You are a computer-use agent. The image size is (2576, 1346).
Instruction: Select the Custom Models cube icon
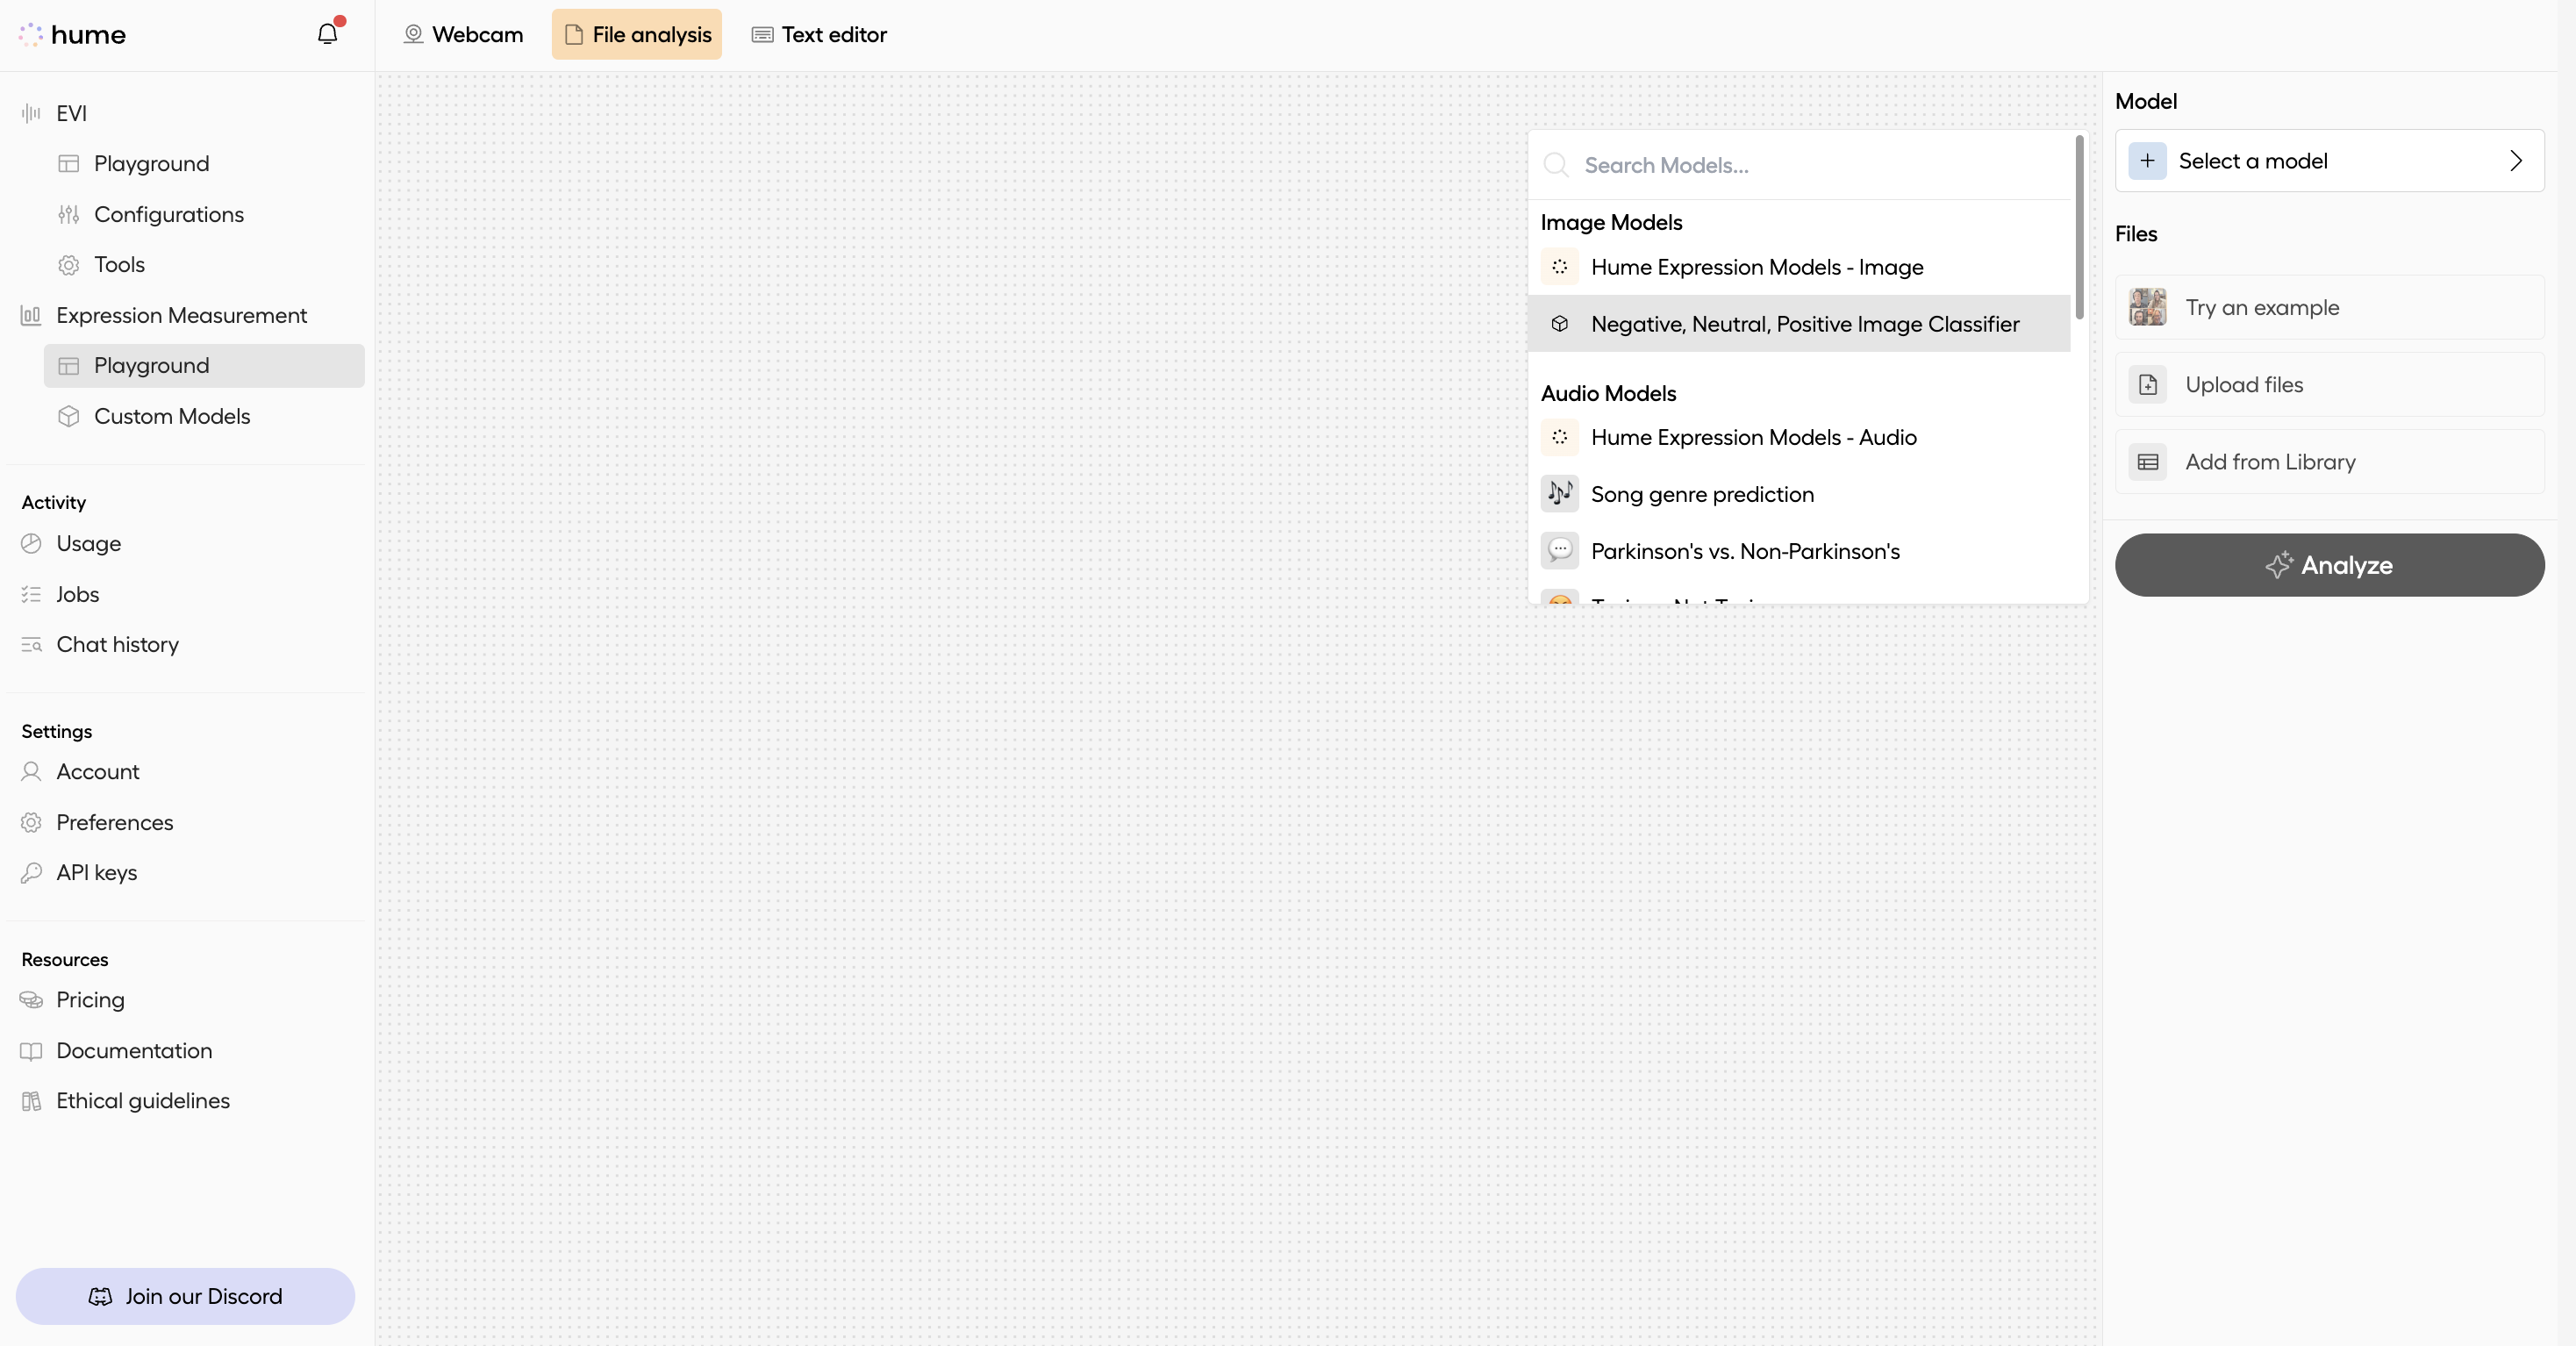click(x=68, y=416)
